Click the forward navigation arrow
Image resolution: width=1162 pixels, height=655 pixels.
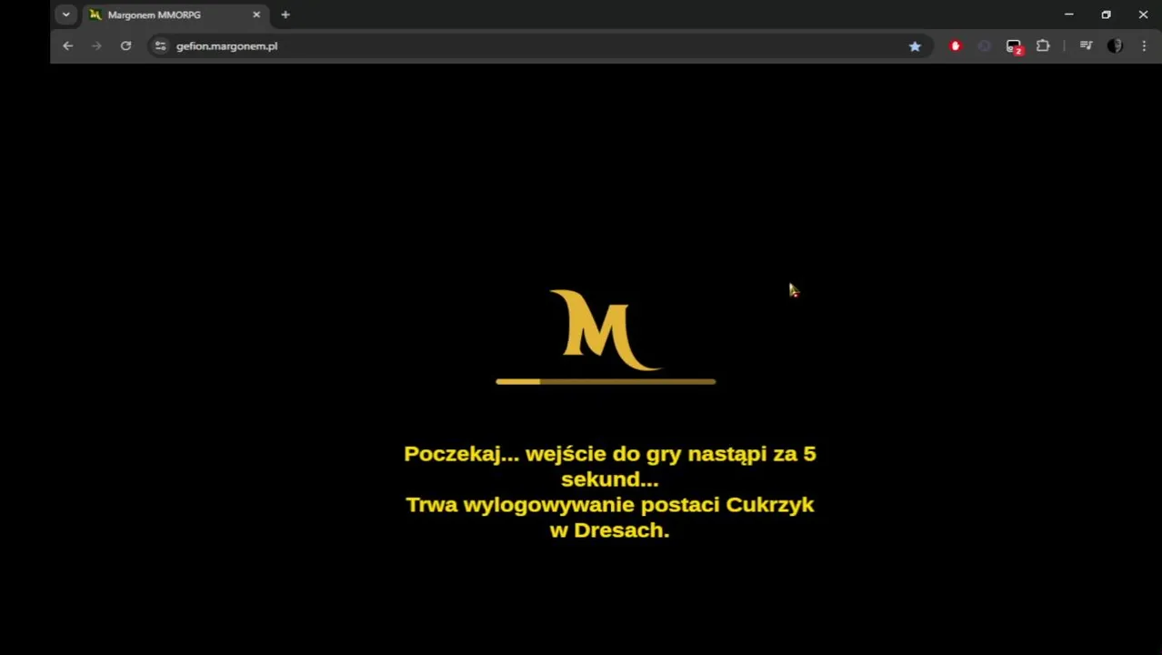point(96,45)
